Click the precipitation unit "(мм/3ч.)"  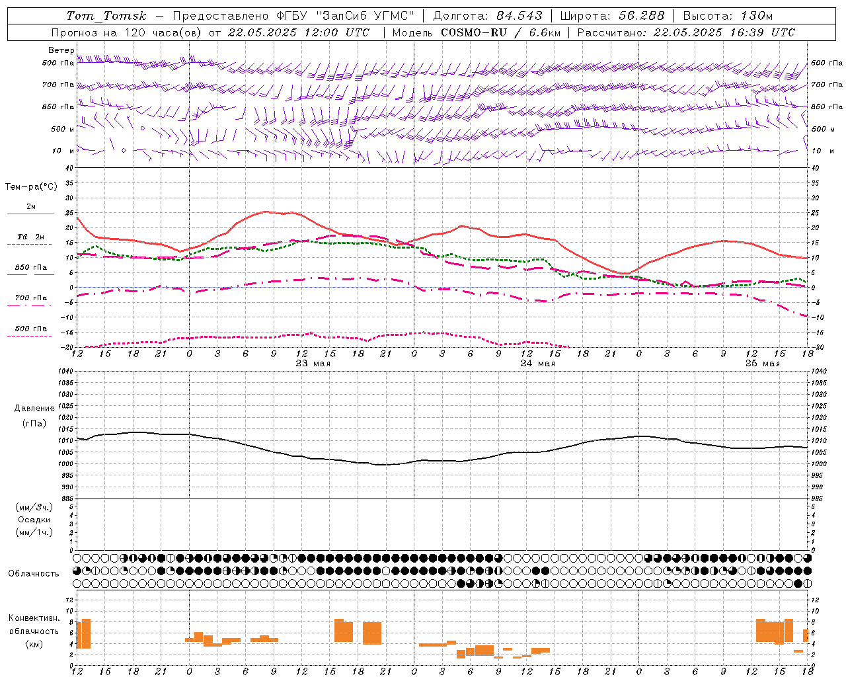[34, 507]
